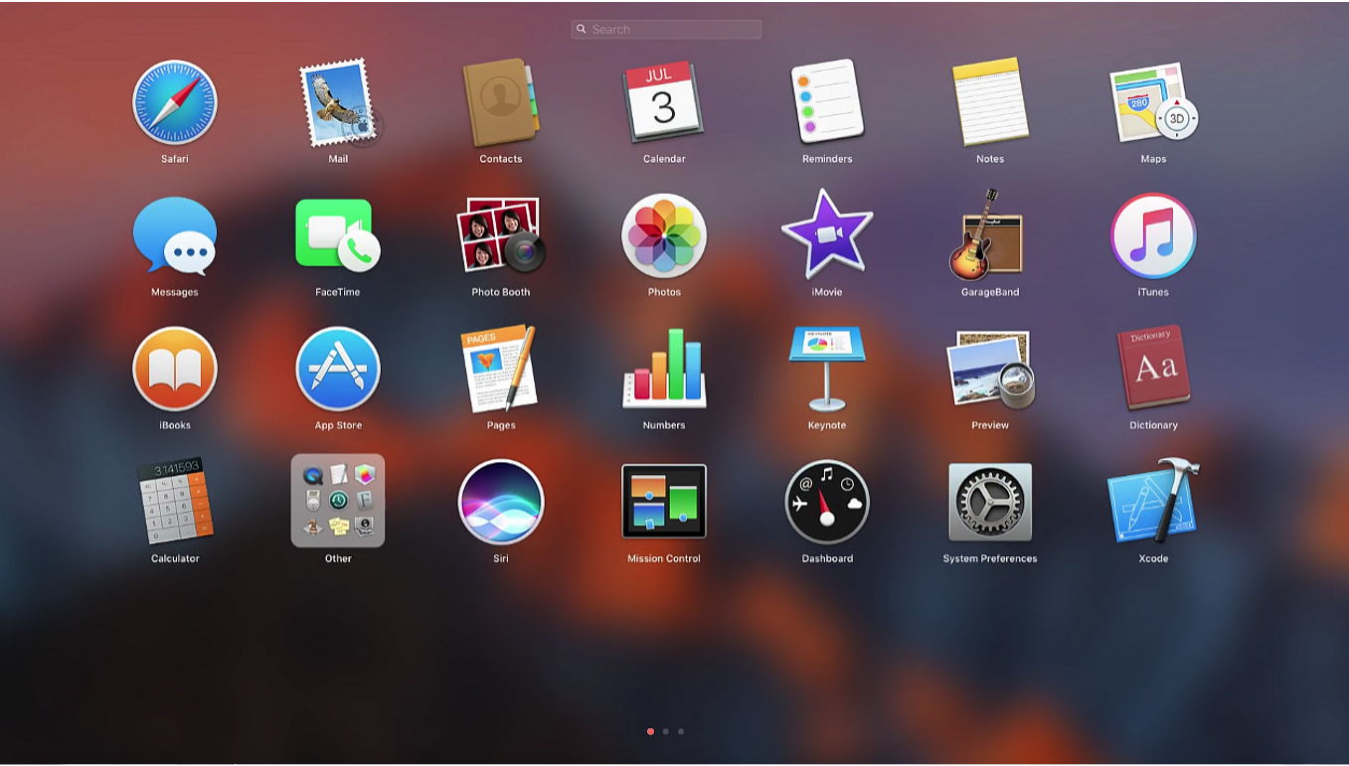Open the Calculator app

pos(175,503)
